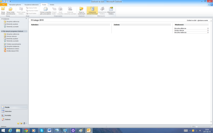This screenshot has width=213, height=133.
Task: Open the Plik file tab
Action: (x=4, y=5)
